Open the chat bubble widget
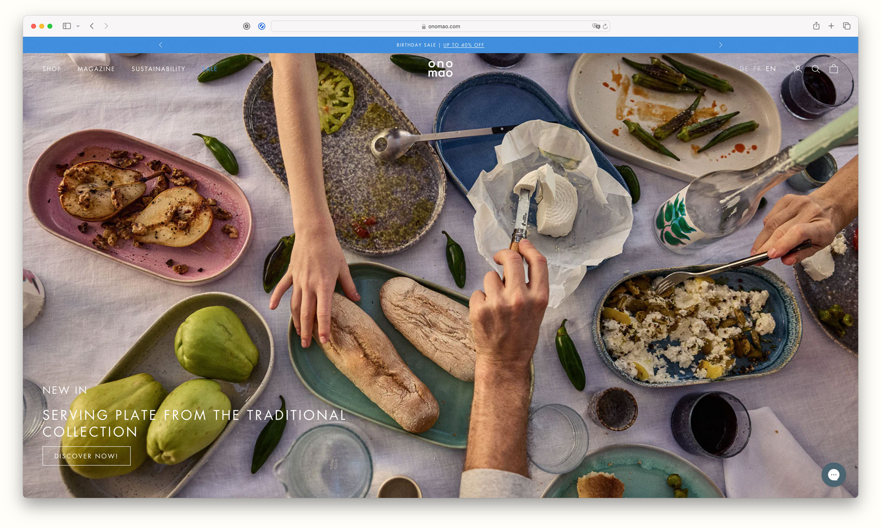 [833, 475]
